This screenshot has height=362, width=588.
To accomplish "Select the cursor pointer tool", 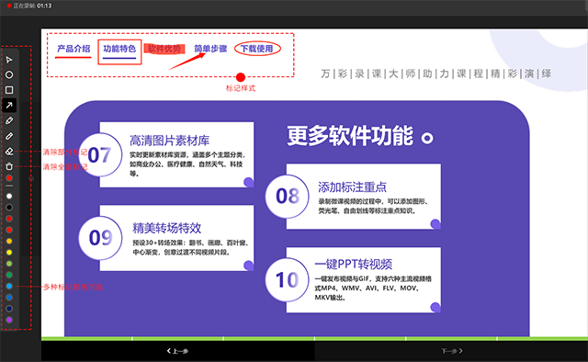I will pos(9,60).
